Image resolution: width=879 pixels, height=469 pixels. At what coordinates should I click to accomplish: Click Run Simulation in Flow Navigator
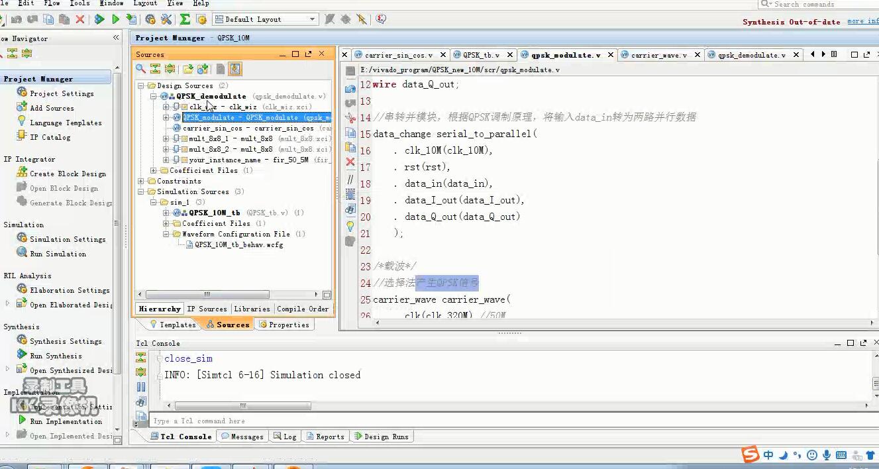(58, 254)
